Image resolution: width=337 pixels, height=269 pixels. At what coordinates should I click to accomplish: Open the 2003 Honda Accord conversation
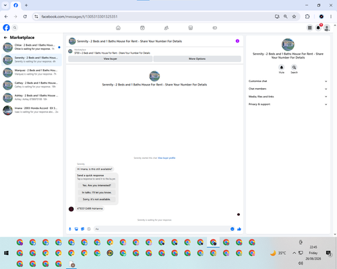click(32, 110)
